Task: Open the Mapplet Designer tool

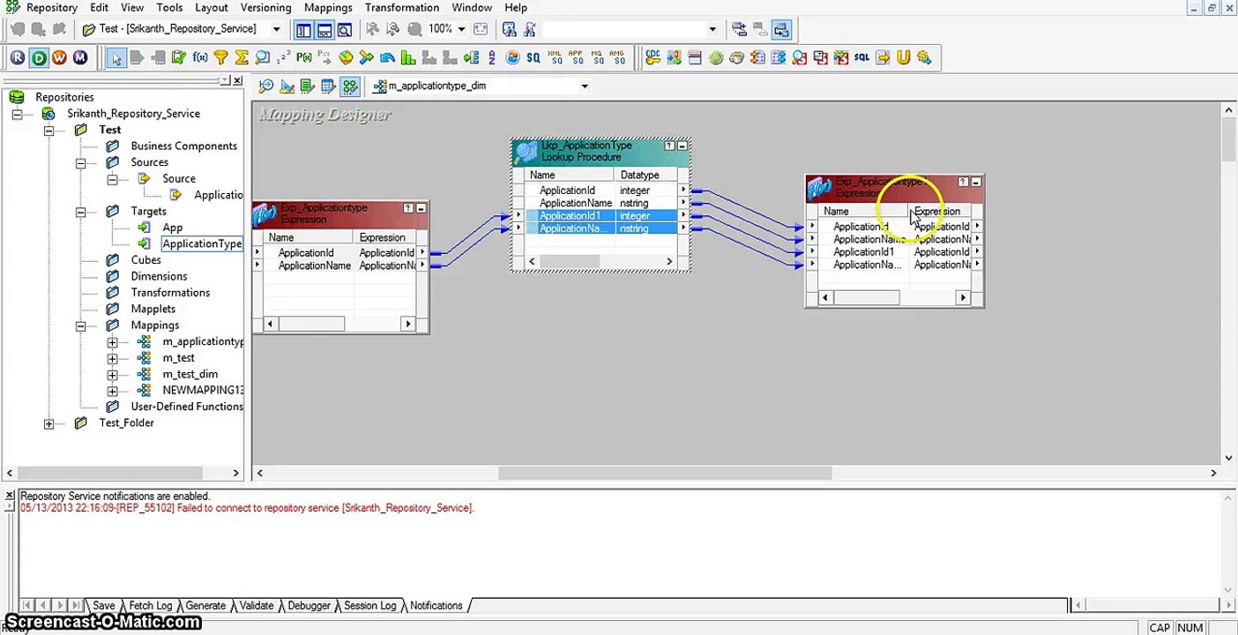Action: [x=329, y=86]
